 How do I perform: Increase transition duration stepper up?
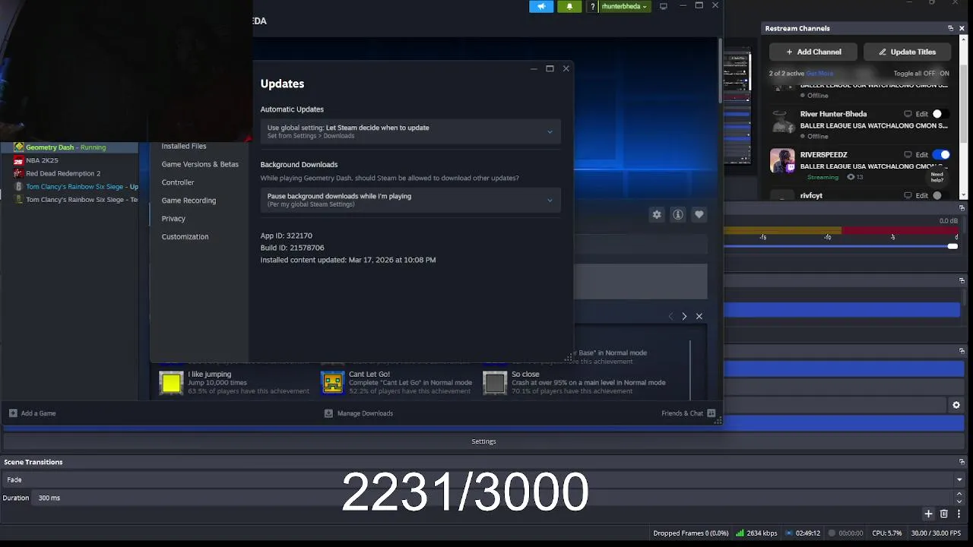click(959, 495)
